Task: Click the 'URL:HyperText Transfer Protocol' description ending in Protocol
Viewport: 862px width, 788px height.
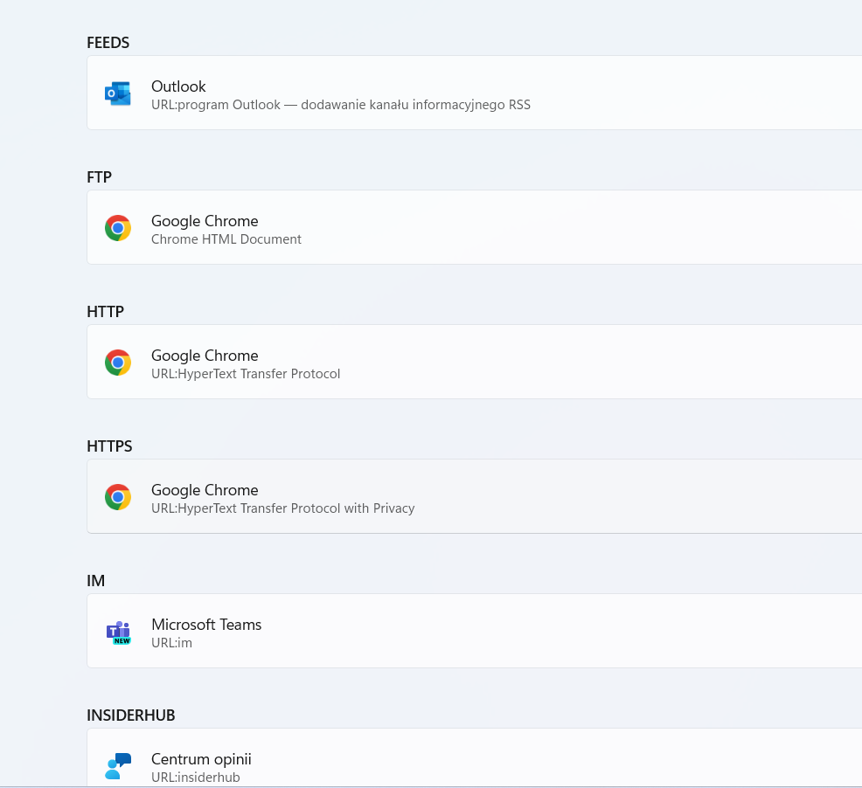Action: [x=246, y=374]
